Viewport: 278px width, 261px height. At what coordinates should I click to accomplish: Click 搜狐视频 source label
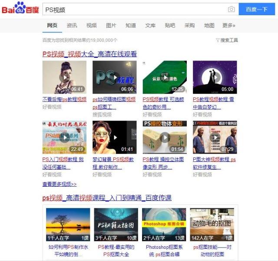[102, 115]
